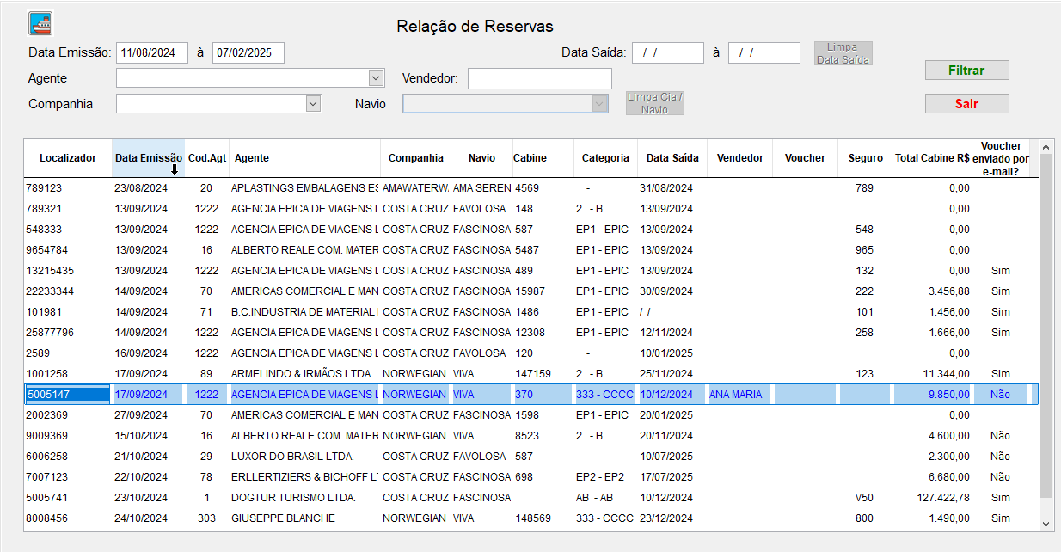Image resolution: width=1061 pixels, height=552 pixels.
Task: Click the red Sair button
Action: 966,104
